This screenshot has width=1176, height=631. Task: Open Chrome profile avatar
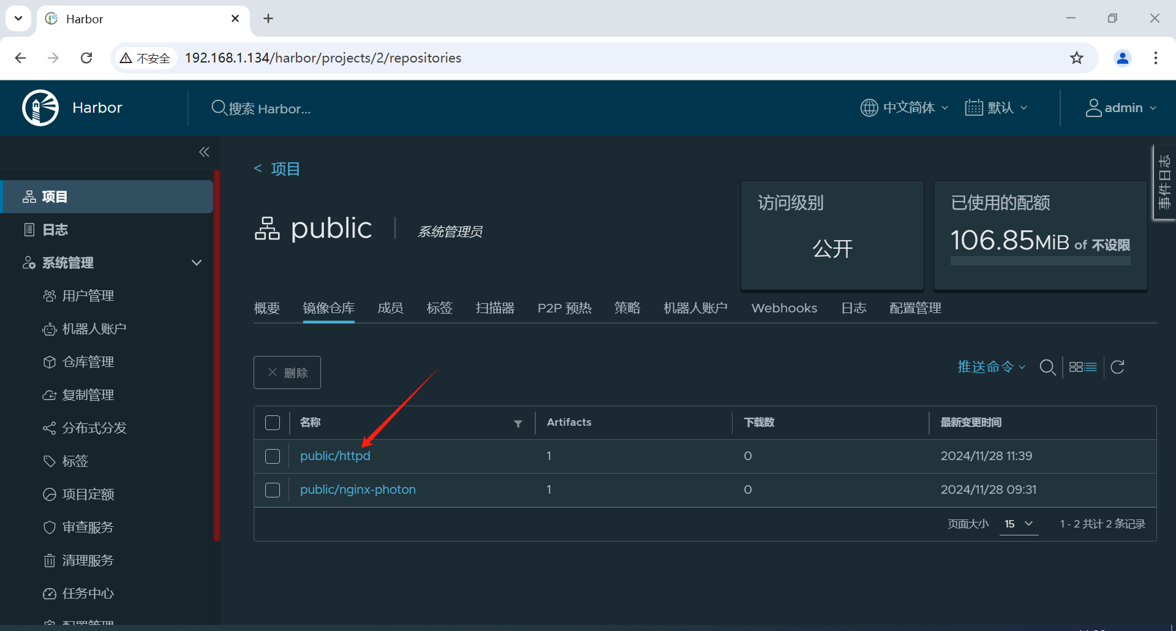[1123, 58]
